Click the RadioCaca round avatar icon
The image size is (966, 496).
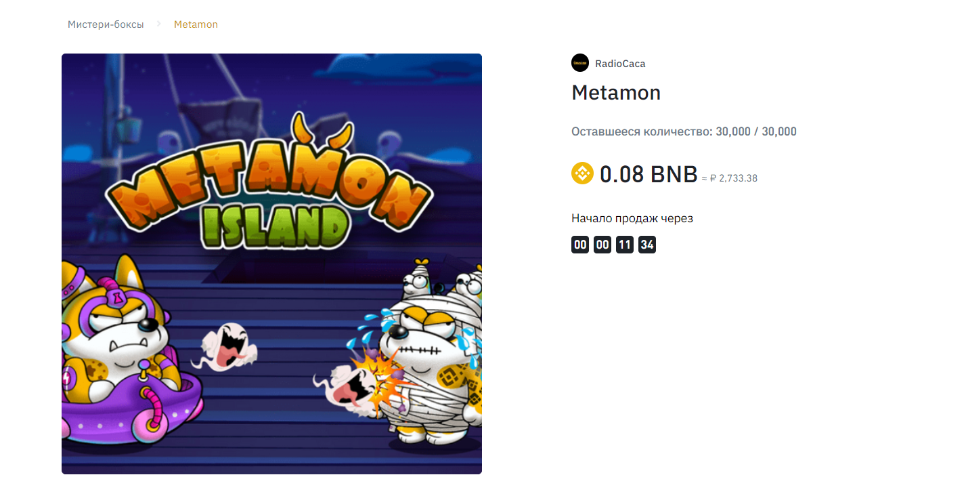tap(580, 63)
